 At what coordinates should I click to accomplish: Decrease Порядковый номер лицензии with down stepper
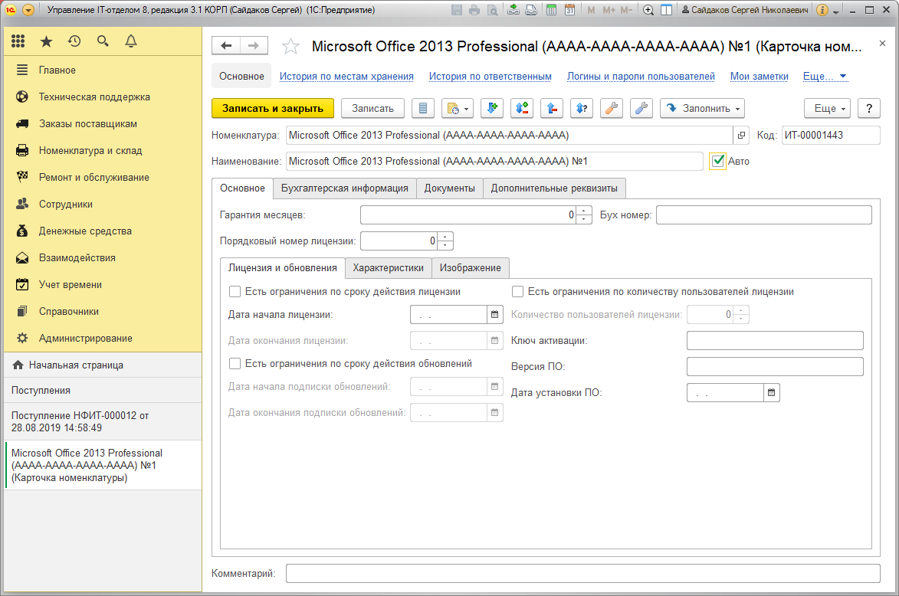click(x=445, y=245)
